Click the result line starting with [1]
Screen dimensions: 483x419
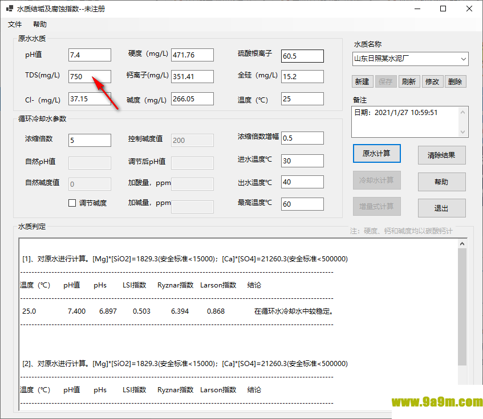[x=185, y=259]
